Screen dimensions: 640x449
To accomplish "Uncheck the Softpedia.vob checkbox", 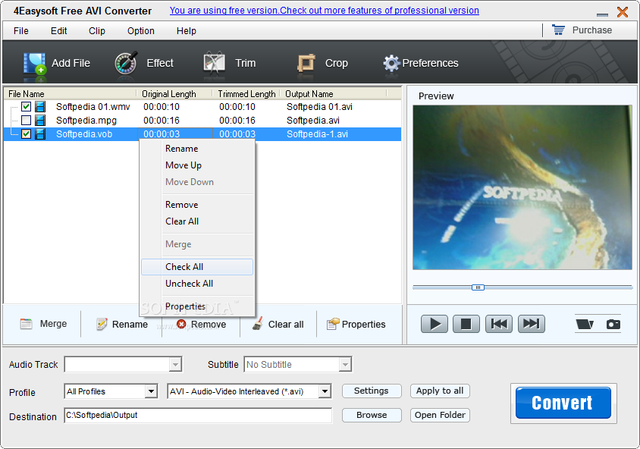I will pyautogui.click(x=26, y=134).
